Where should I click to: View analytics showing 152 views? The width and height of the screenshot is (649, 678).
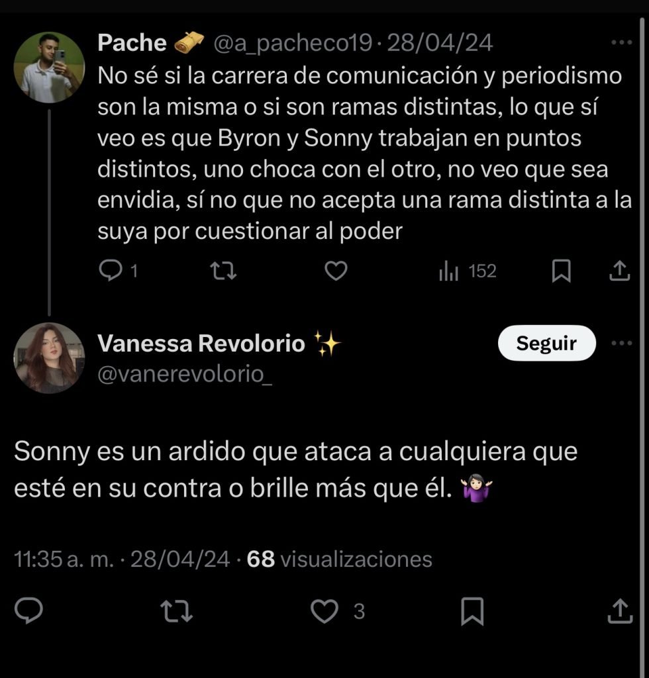467,271
